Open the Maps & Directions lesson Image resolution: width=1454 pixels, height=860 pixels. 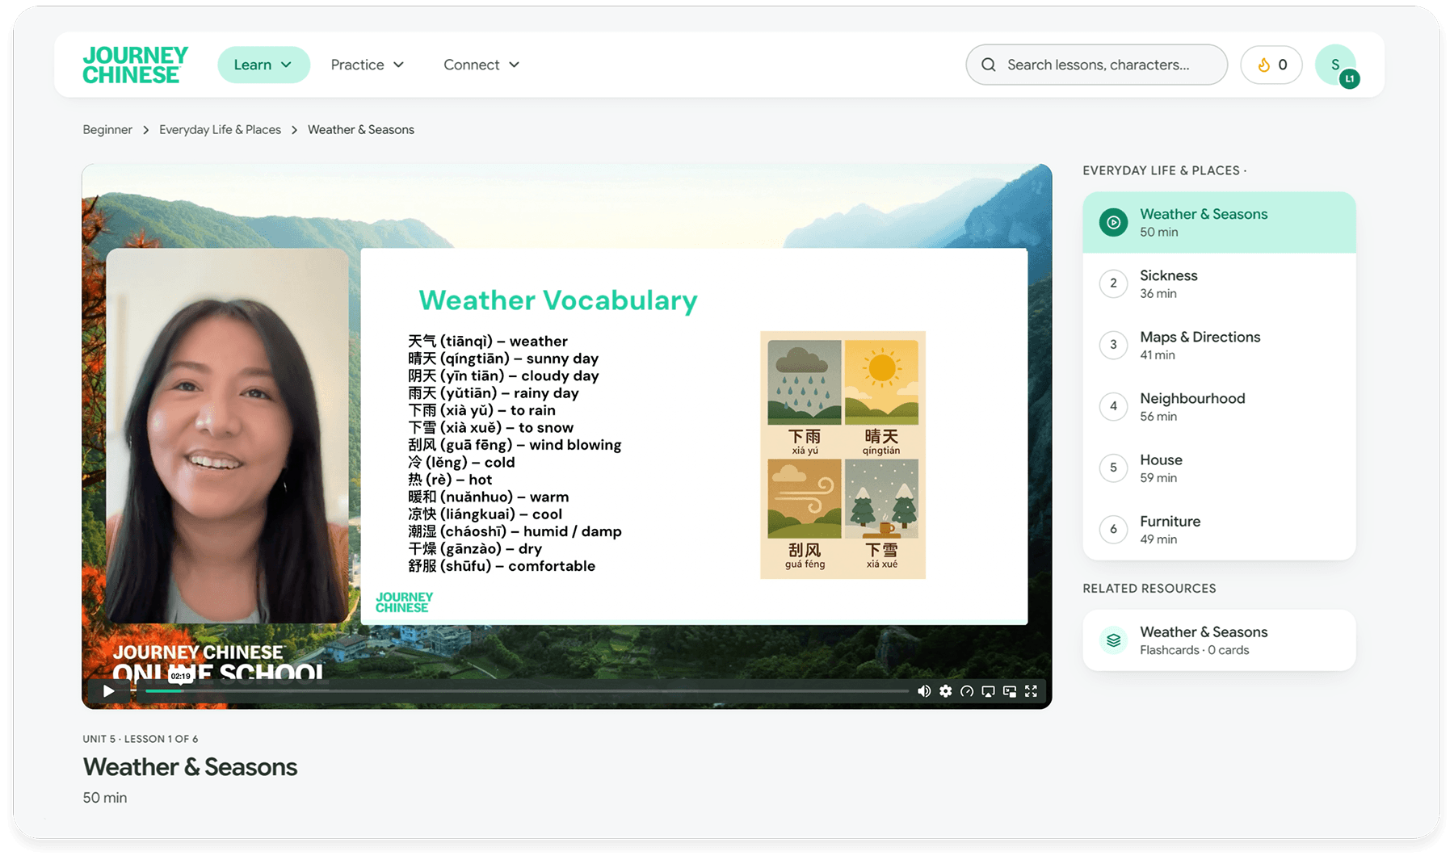(1219, 345)
